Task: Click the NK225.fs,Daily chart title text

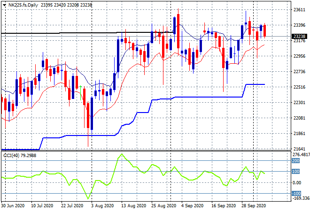Action: pos(23,5)
